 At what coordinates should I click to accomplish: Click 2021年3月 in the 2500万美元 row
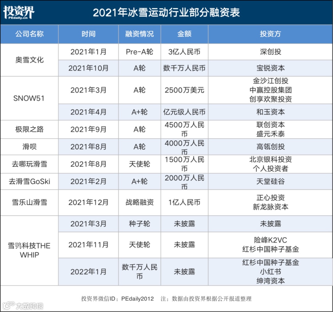[88, 90]
